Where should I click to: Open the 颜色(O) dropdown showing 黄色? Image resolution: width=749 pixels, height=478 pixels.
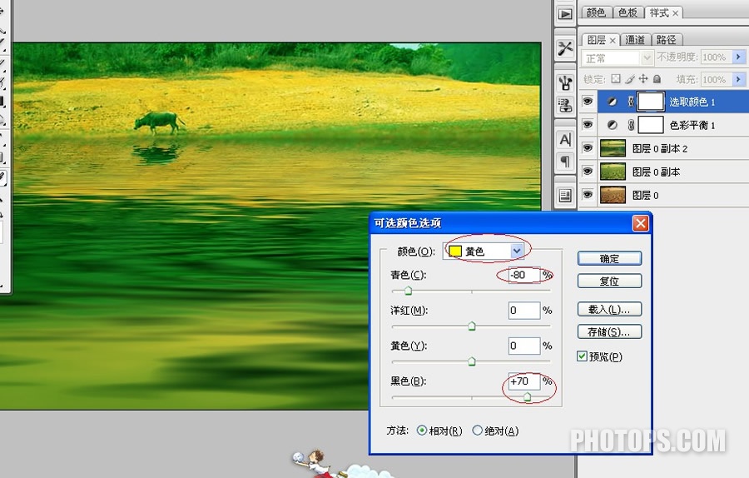pyautogui.click(x=484, y=251)
